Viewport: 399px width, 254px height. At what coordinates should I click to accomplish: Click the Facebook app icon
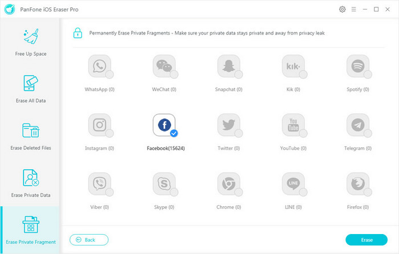coord(164,125)
